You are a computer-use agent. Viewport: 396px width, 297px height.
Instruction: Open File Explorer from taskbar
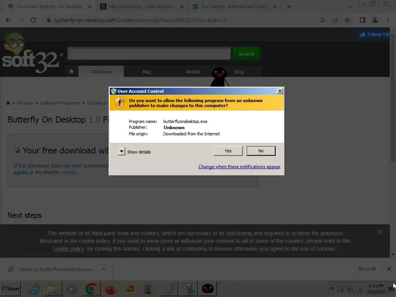[53, 288]
